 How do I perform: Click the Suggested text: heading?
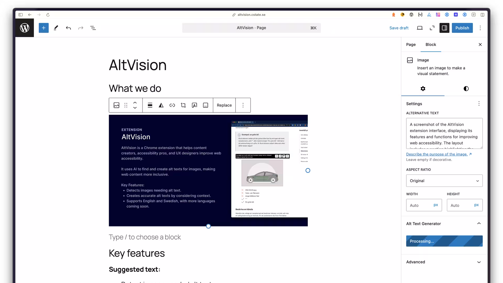click(134, 269)
